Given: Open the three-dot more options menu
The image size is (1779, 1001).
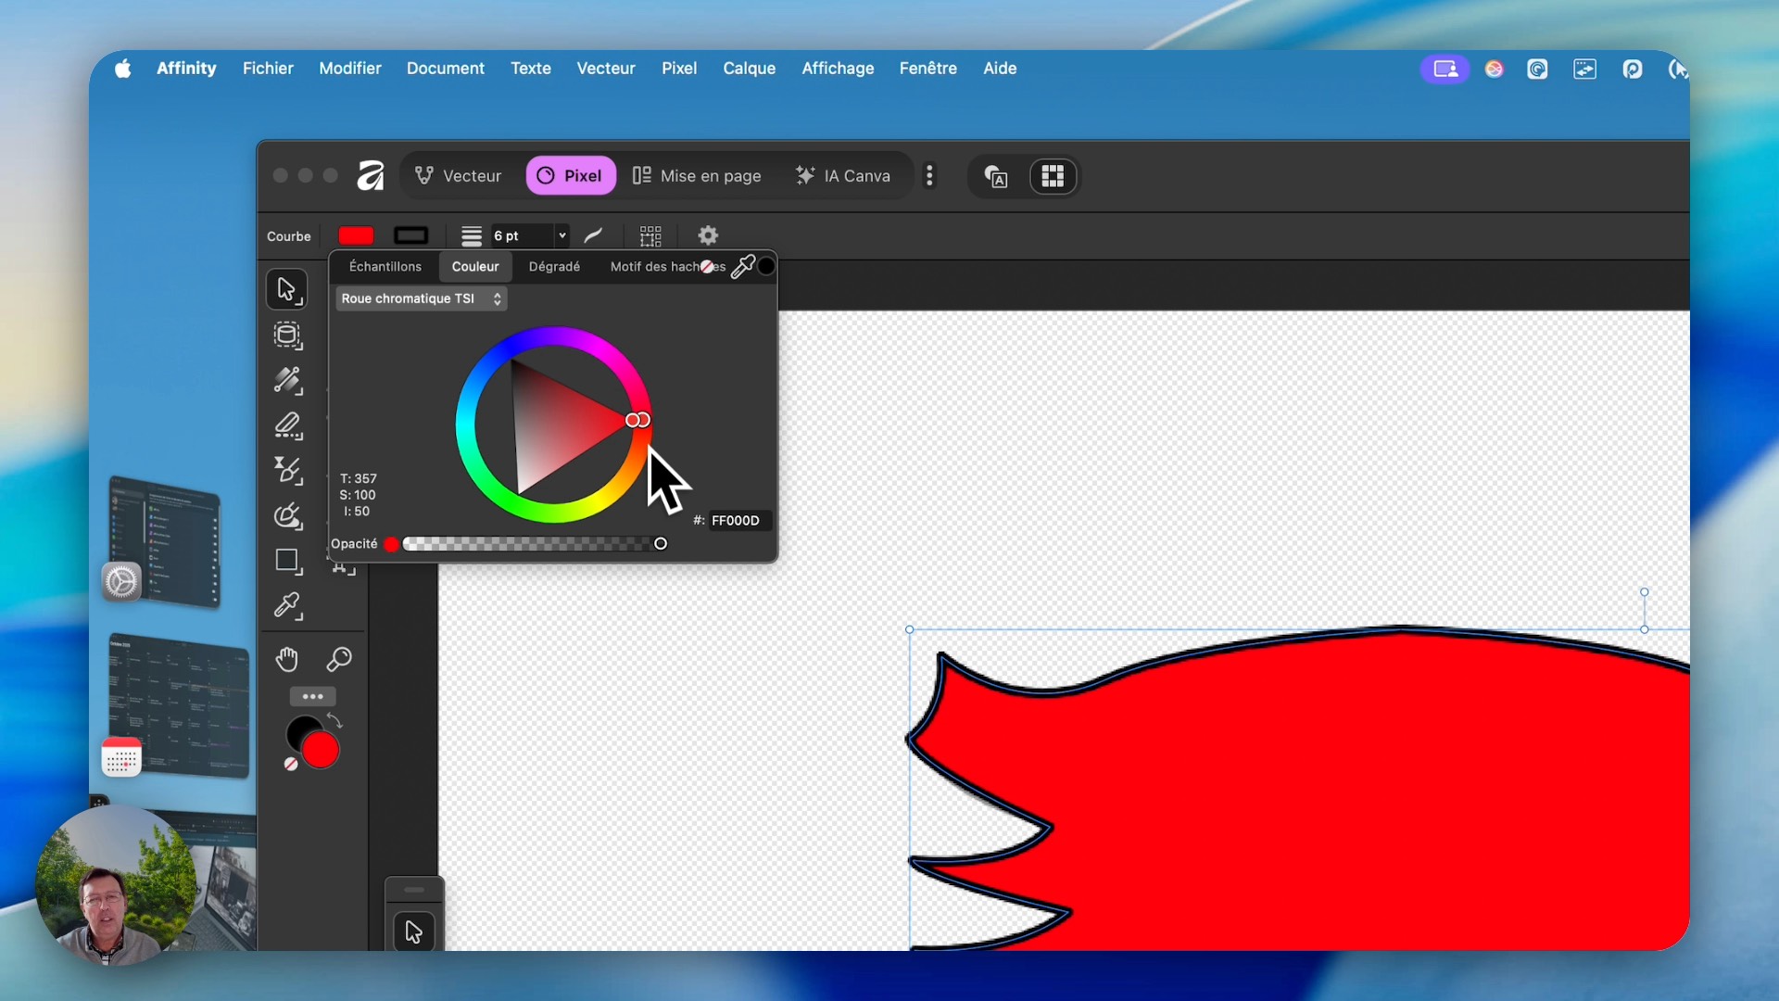Looking at the screenshot, I should [929, 176].
